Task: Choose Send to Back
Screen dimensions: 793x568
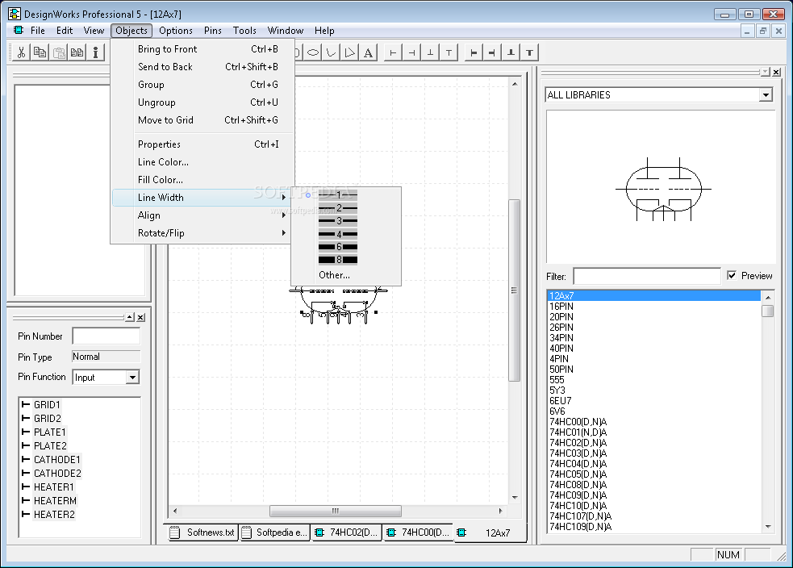Action: click(202, 67)
